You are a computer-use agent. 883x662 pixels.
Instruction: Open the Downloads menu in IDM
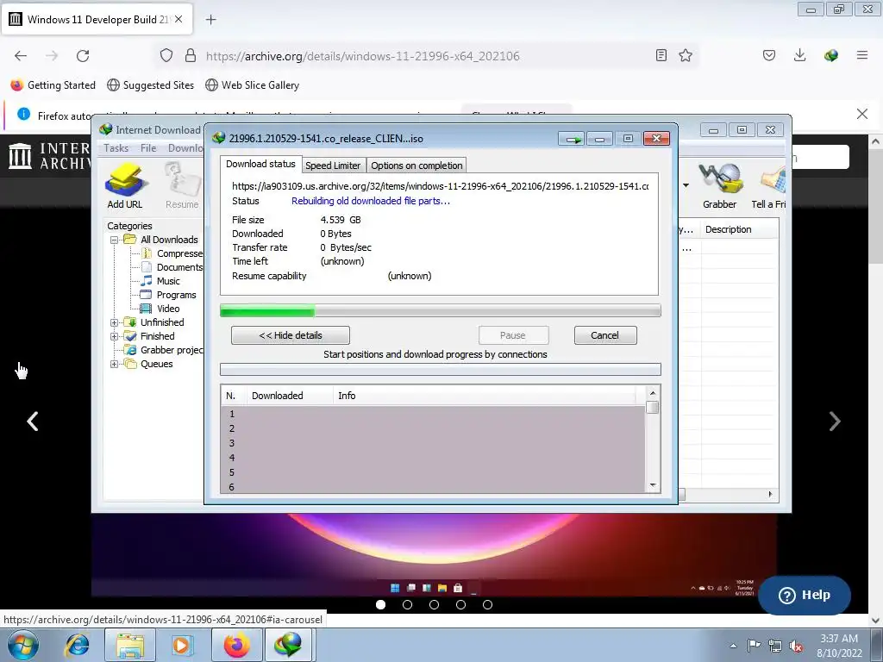(x=185, y=148)
